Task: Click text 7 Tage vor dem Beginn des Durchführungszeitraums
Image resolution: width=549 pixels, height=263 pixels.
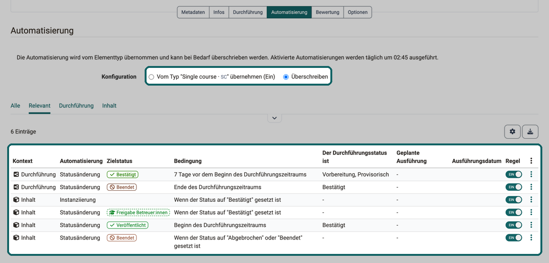Action: click(240, 174)
